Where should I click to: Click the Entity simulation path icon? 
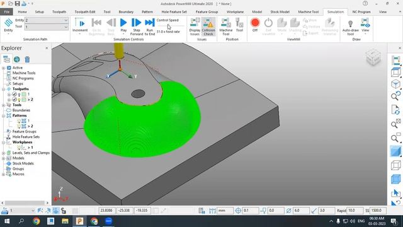(x=8, y=25)
